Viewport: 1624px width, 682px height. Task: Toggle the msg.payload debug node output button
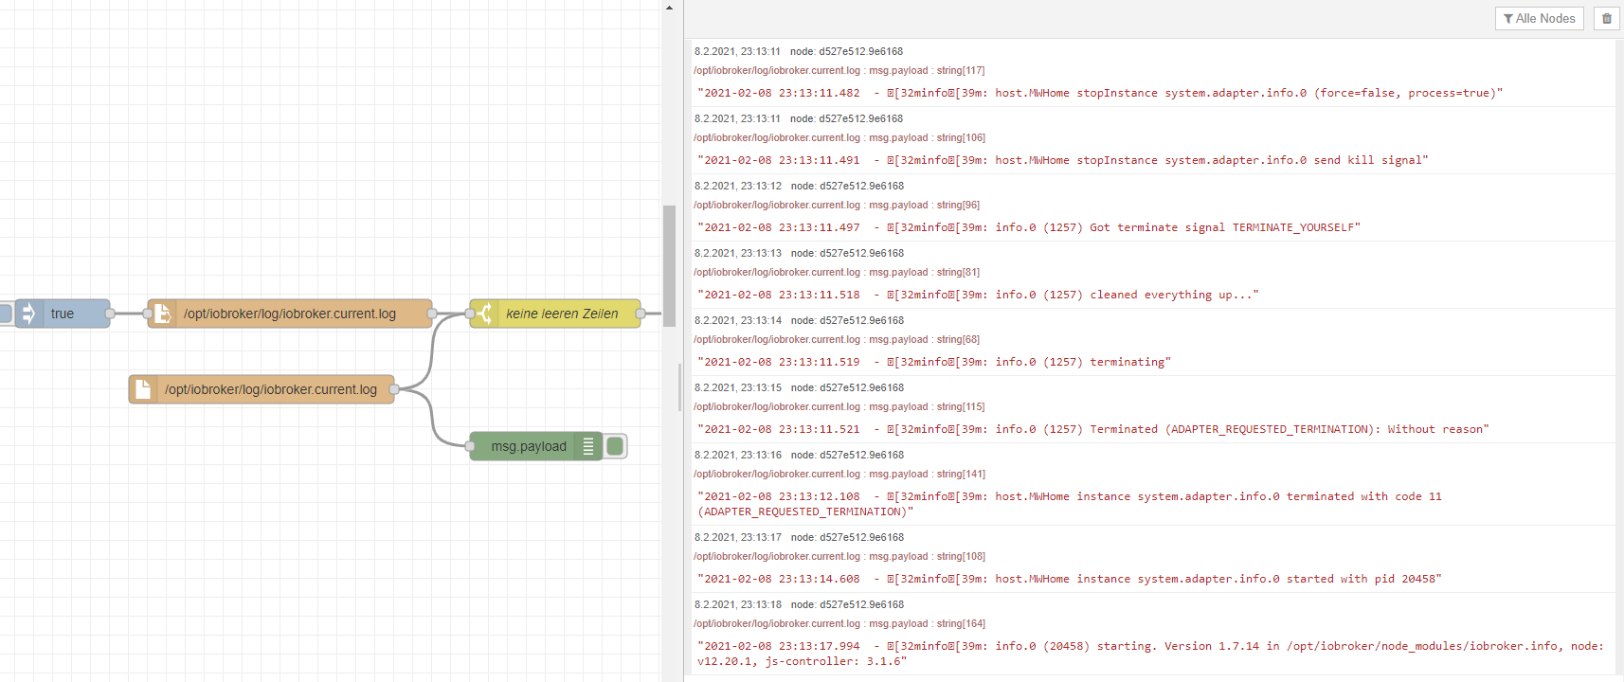pos(615,446)
